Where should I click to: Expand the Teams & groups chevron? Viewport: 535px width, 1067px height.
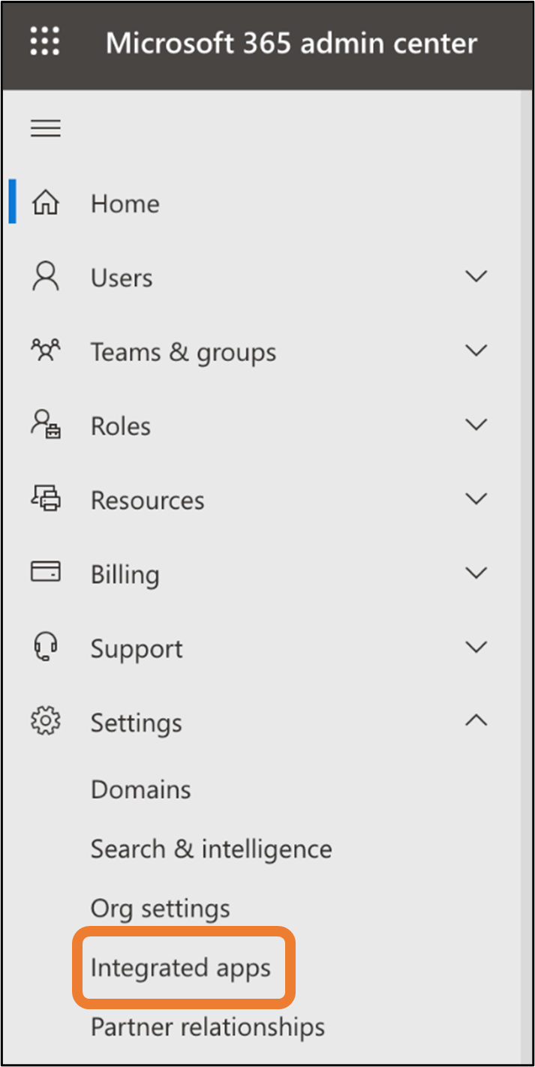[x=476, y=350]
